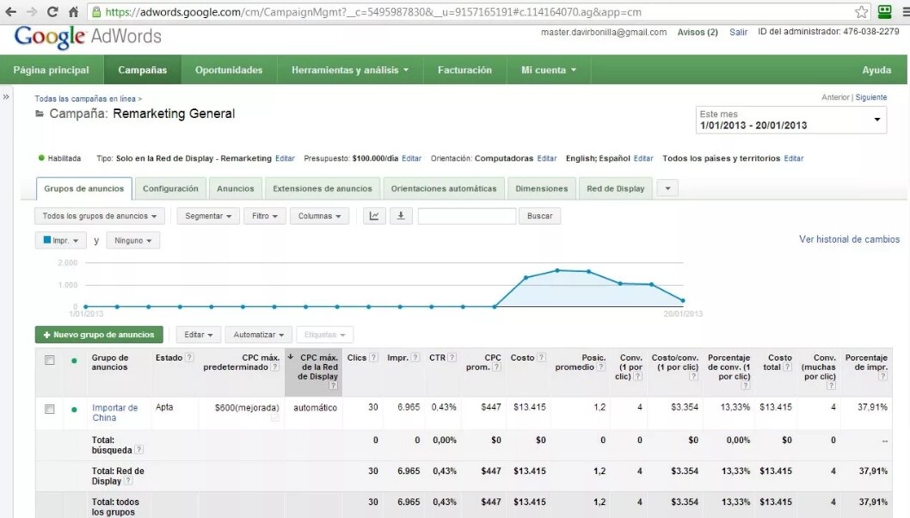The image size is (910, 518).
Task: Click Editar link next to Presupuesto
Action: click(x=411, y=158)
